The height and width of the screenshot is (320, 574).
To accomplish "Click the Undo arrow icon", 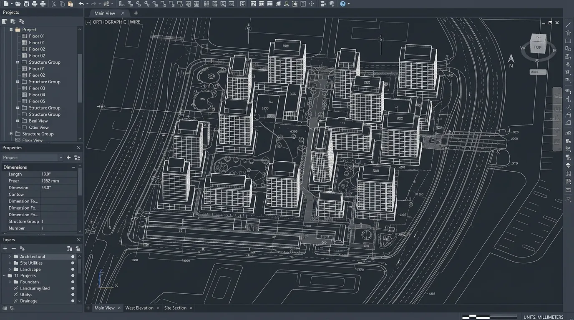I will coord(81,4).
